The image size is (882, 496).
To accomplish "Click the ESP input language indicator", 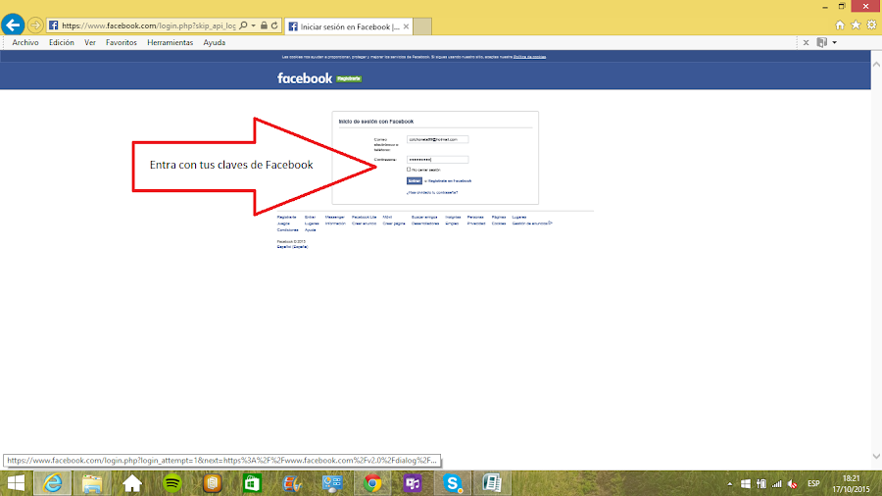I will pyautogui.click(x=813, y=483).
